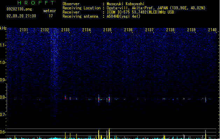Viewport: 220px width, 139px height.
Task: Click the 2132 time marker
Action: (45, 30)
